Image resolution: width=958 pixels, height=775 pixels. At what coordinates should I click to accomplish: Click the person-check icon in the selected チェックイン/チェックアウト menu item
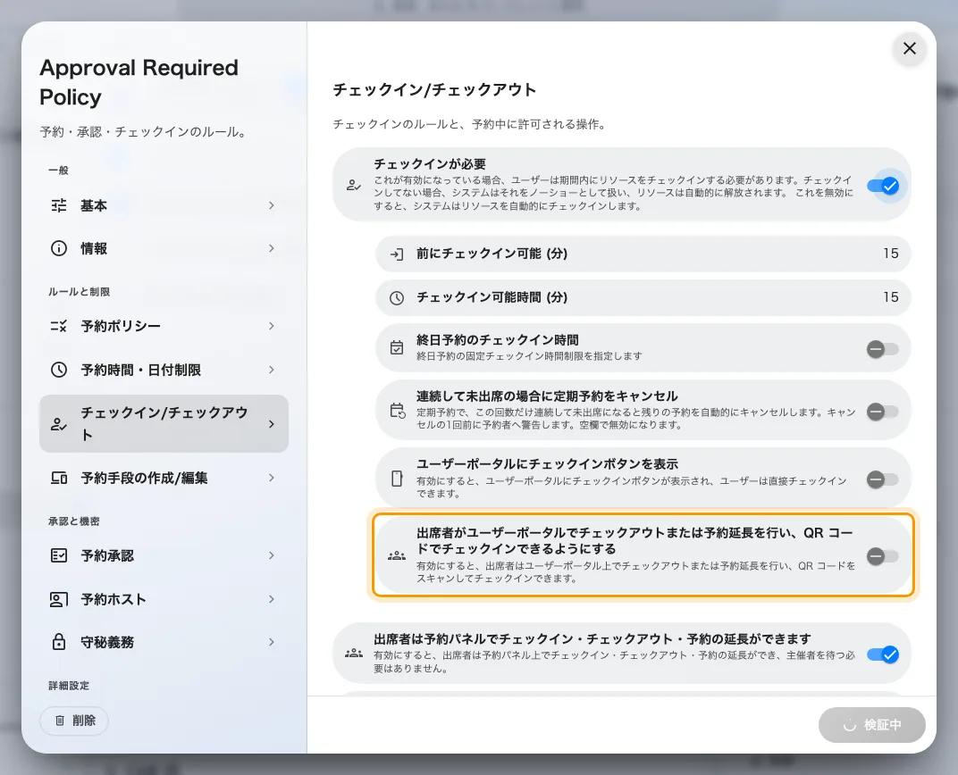(59, 424)
